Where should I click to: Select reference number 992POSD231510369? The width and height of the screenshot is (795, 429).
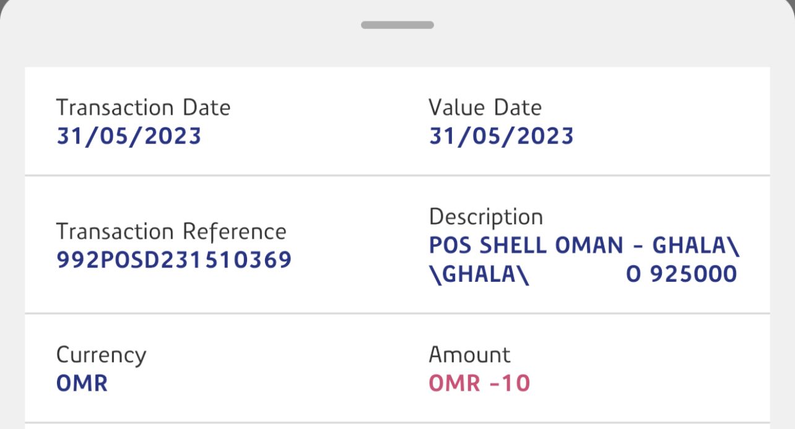(174, 260)
